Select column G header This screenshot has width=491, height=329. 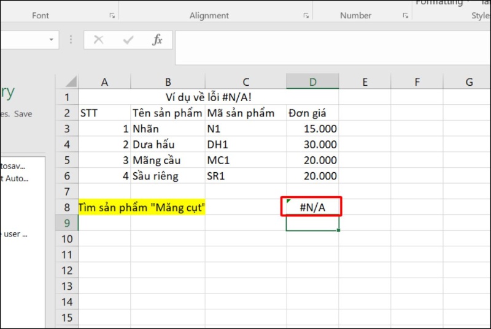click(x=467, y=82)
